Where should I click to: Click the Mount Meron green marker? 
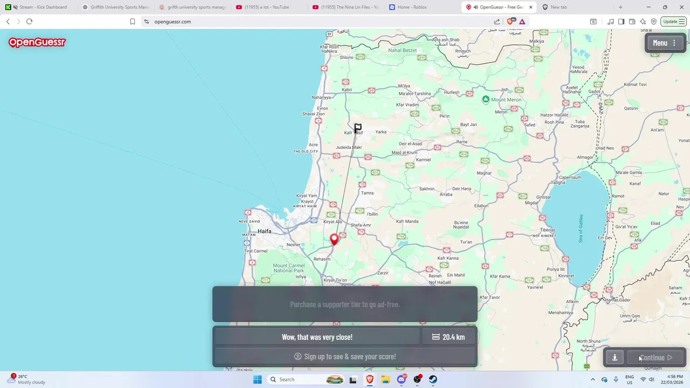[x=486, y=99]
